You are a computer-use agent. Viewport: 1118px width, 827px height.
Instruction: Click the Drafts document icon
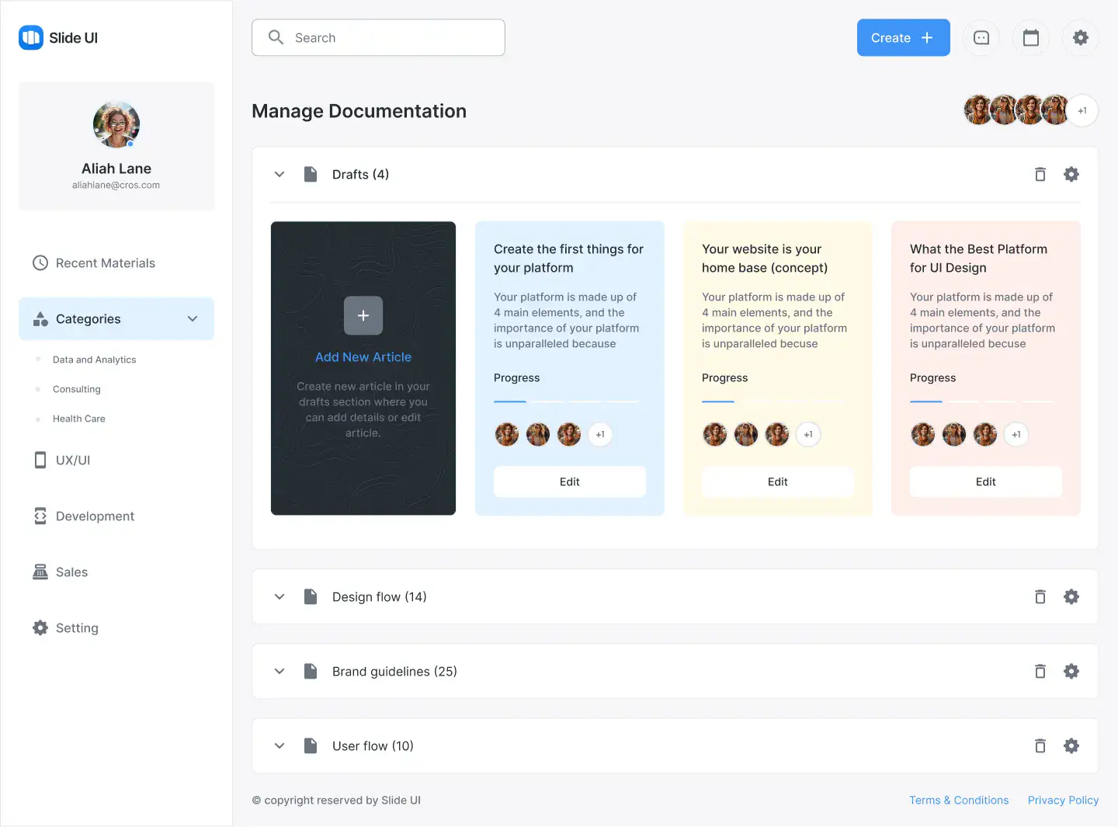coord(311,174)
